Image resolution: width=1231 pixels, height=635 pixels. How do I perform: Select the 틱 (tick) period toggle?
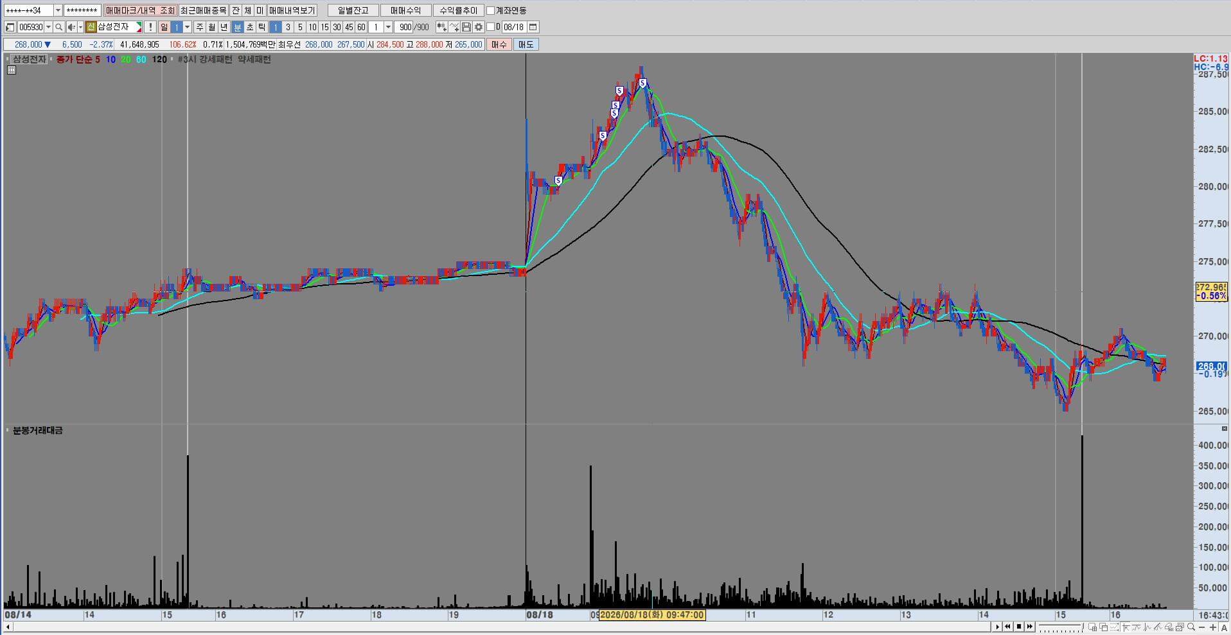[261, 27]
